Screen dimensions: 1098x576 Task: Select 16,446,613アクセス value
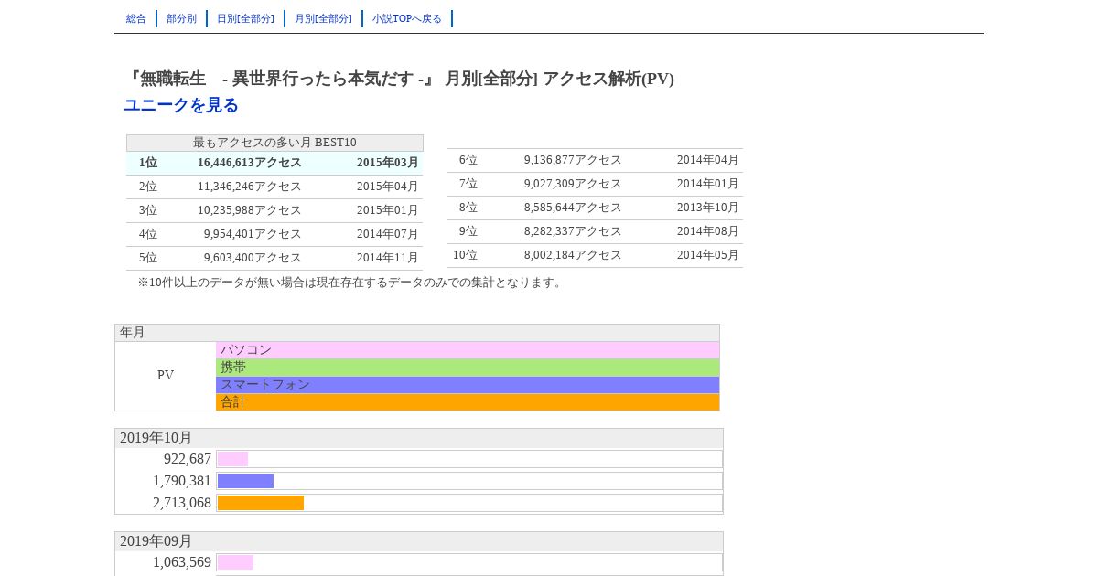pos(250,163)
